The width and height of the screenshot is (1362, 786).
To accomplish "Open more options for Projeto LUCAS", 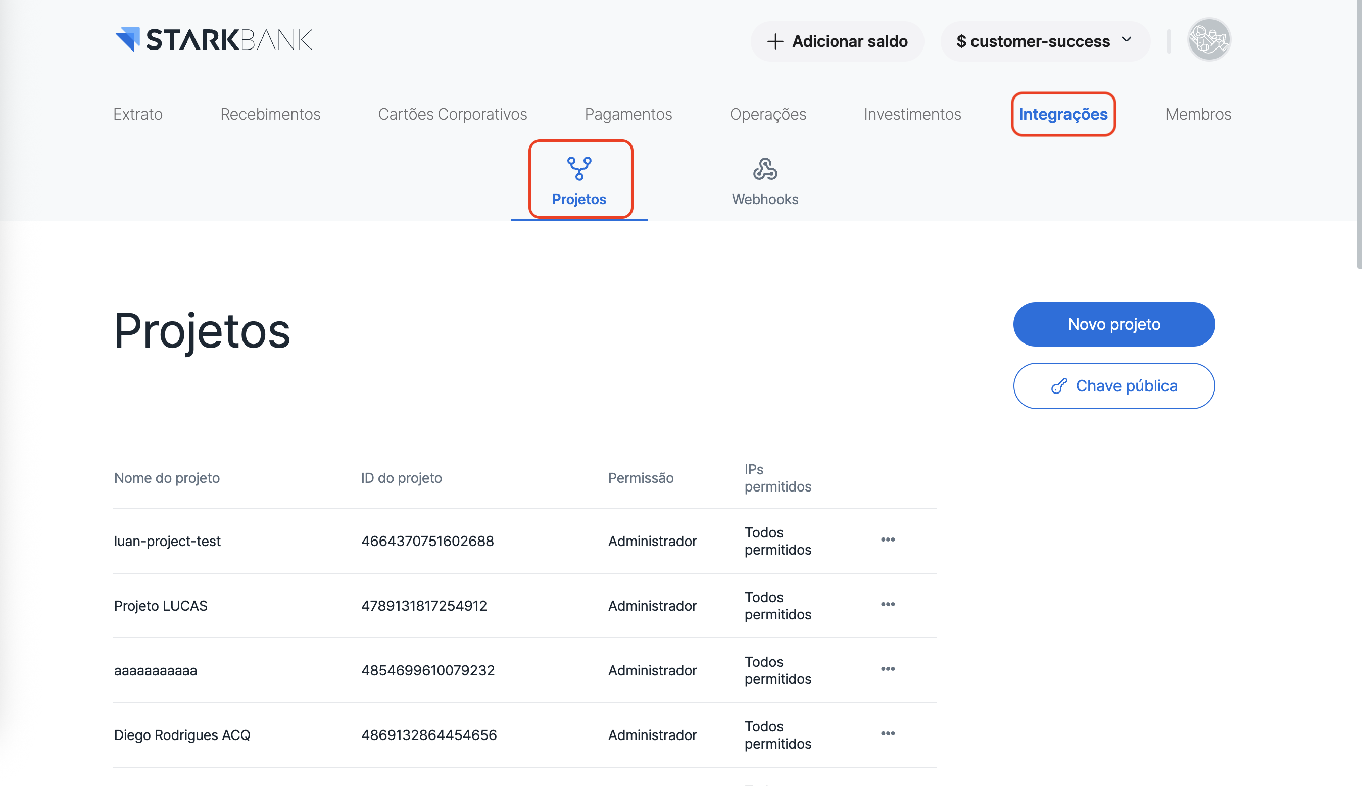I will click(888, 605).
